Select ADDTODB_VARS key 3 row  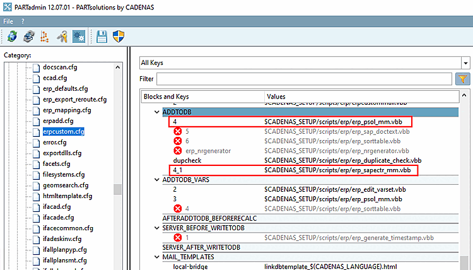coord(310,199)
